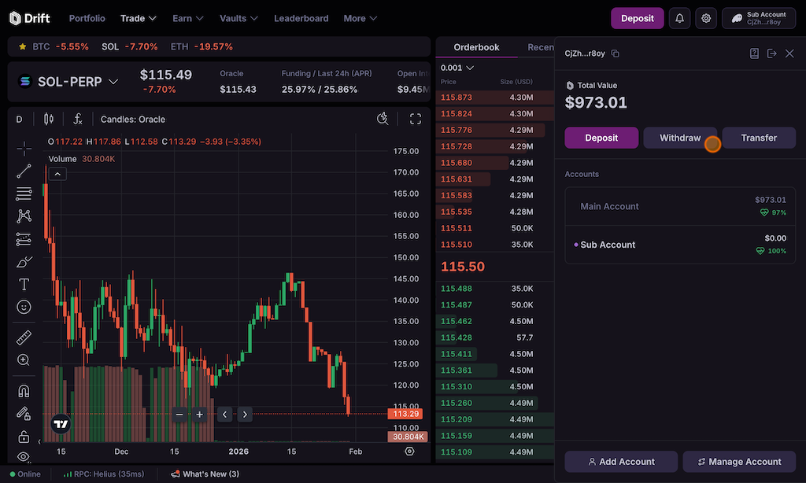Expand the SOL-PERP market selector
The height and width of the screenshot is (483, 806).
point(68,81)
